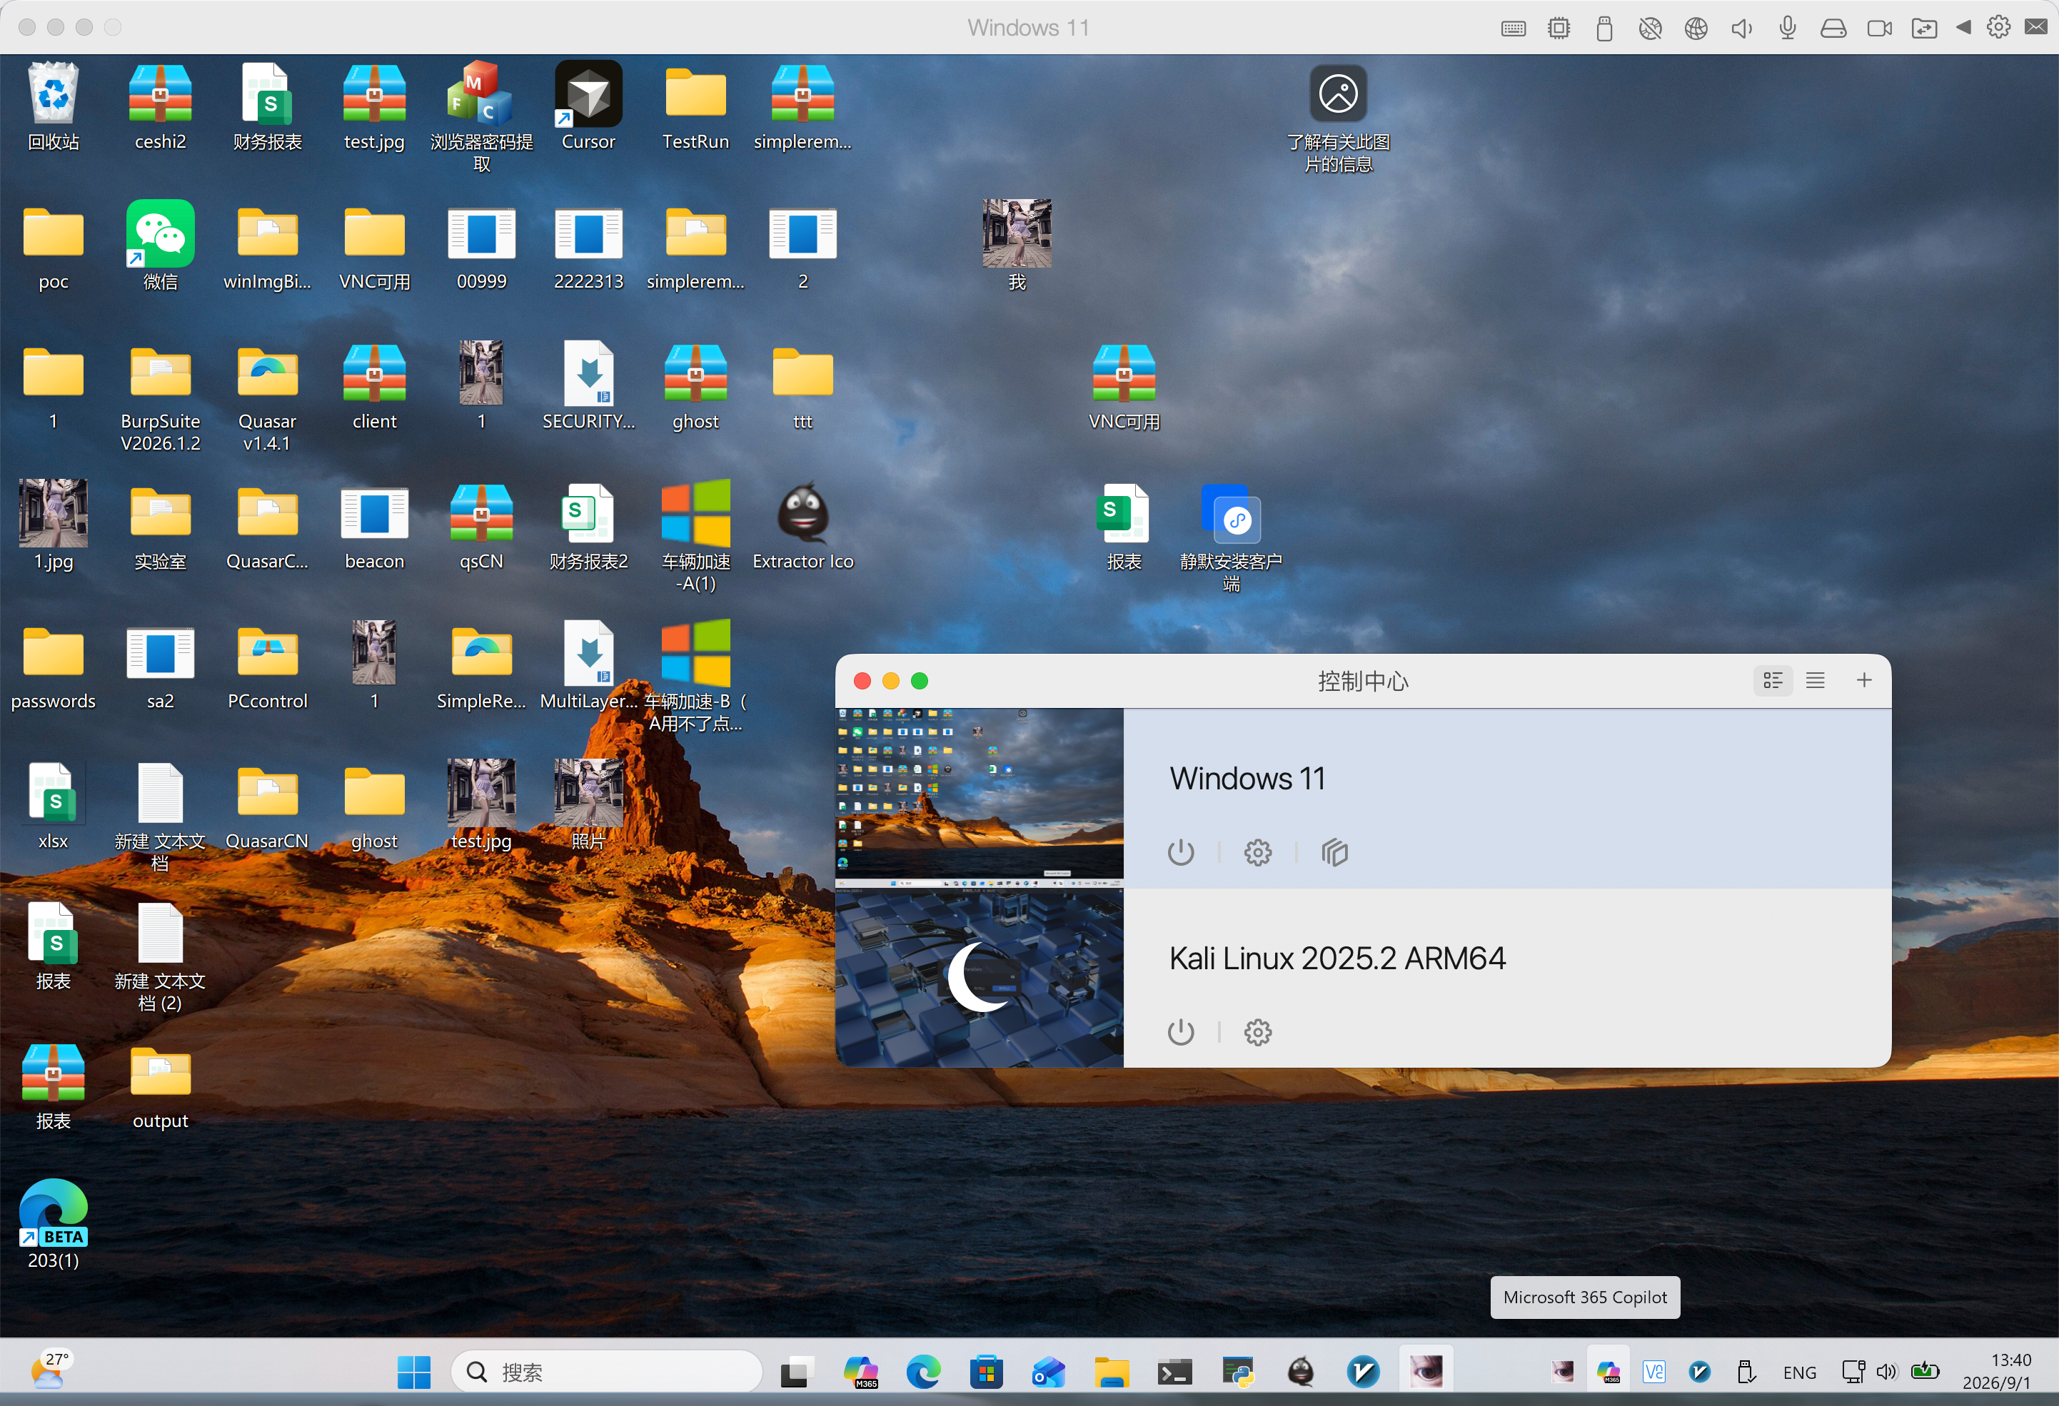Select the passwords folder
The height and width of the screenshot is (1406, 2059).
(x=53, y=666)
